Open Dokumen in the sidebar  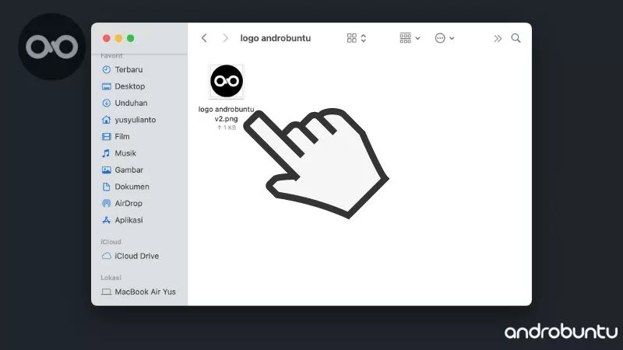131,187
